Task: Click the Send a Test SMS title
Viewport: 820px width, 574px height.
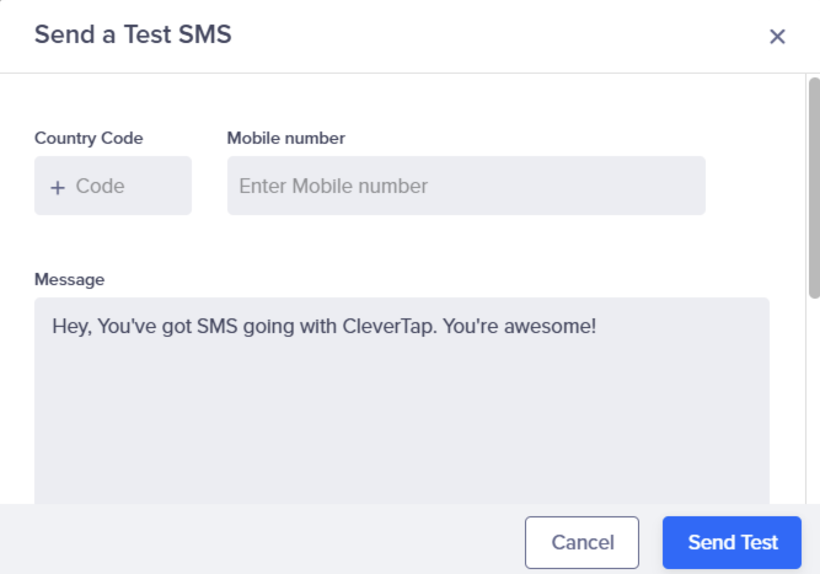Action: tap(133, 34)
